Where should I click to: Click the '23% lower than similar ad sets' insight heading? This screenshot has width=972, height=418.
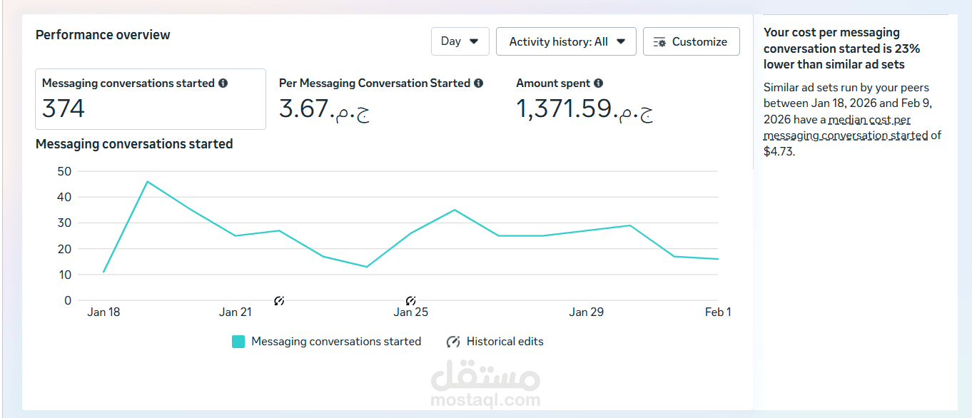pyautogui.click(x=842, y=49)
